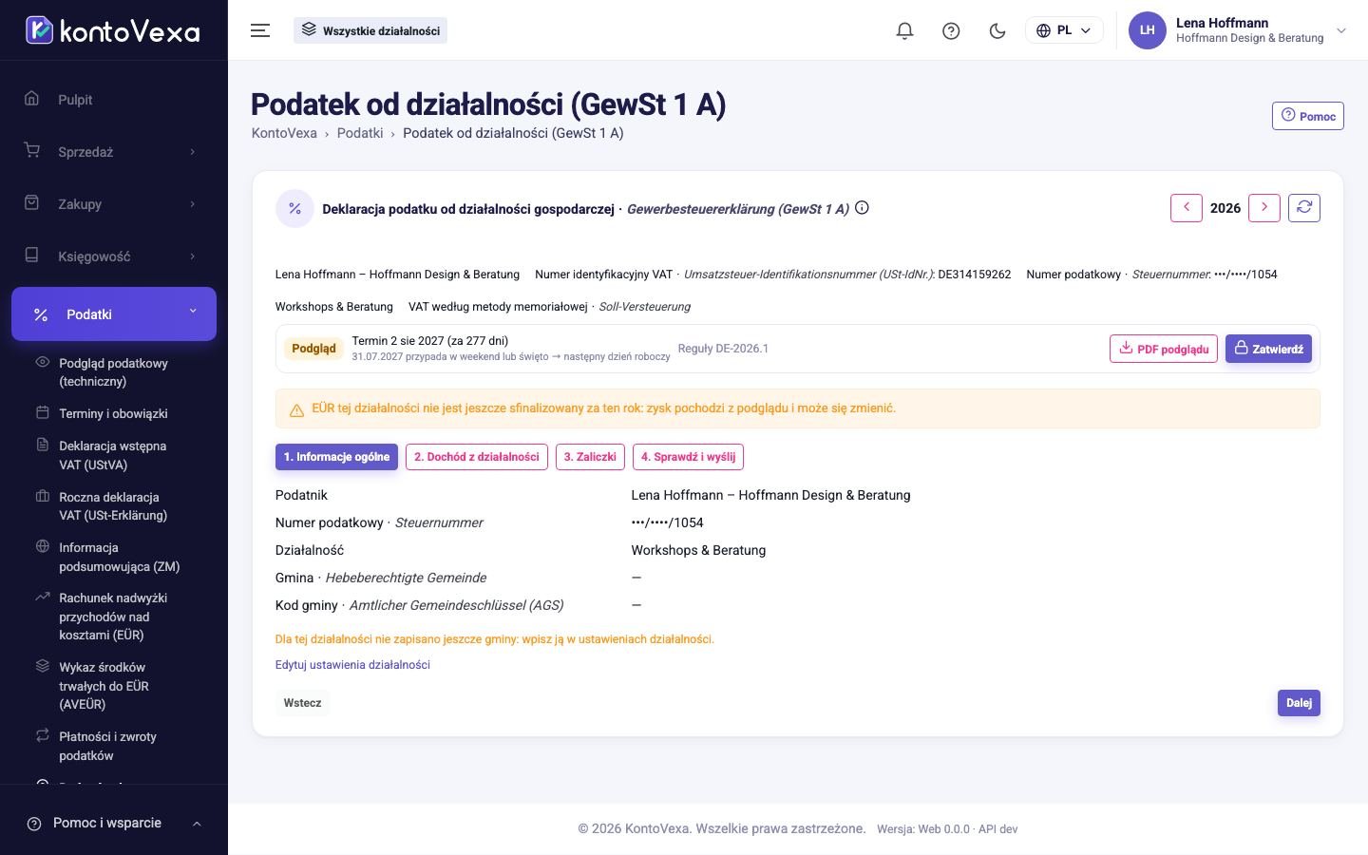
Task: Download the PDF podglądu
Action: [1163, 349]
